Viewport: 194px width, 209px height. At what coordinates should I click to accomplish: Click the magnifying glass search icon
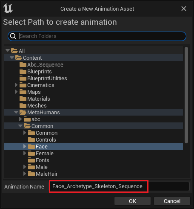pos(13,36)
